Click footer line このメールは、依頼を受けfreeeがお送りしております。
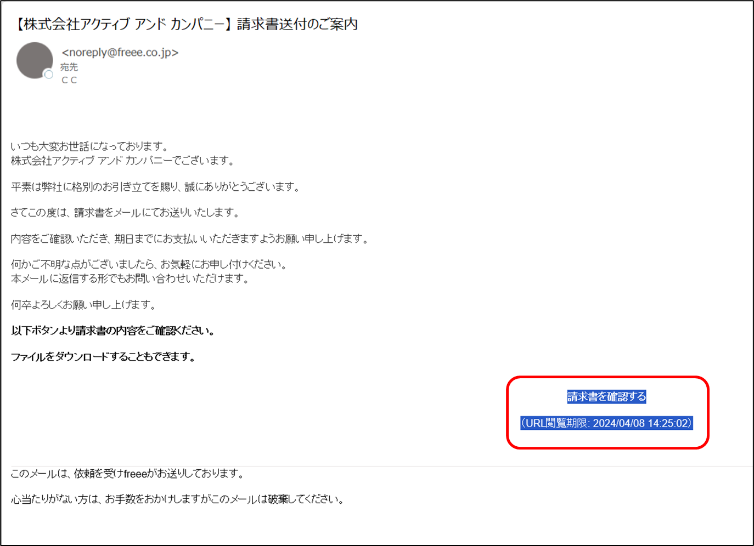The image size is (754, 546). click(128, 474)
